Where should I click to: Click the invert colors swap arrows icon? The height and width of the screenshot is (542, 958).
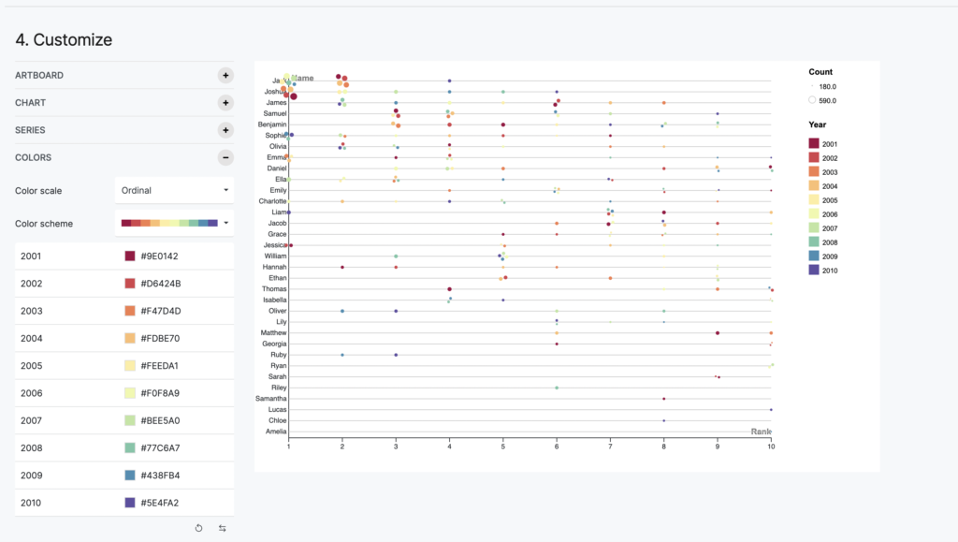223,528
